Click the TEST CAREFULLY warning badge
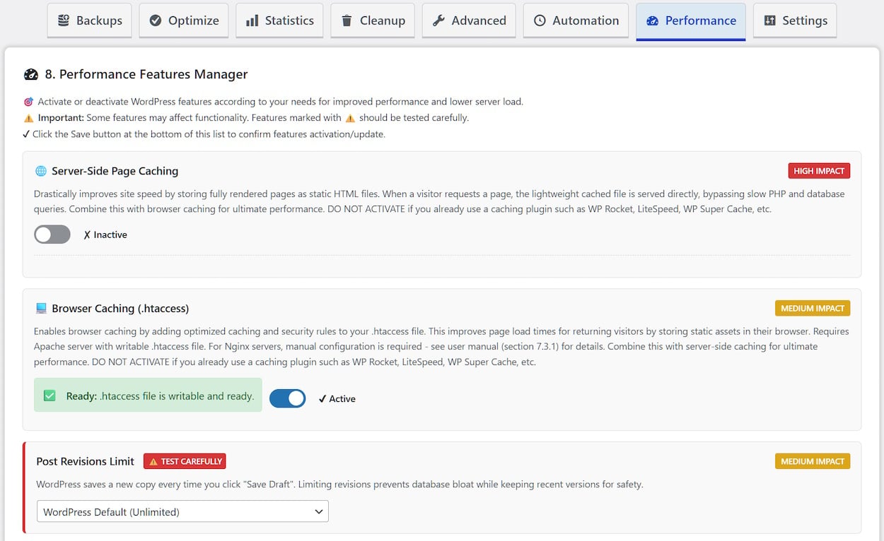The image size is (884, 541). [185, 461]
